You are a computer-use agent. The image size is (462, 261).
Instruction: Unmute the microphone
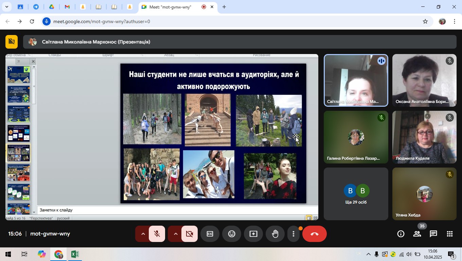click(x=157, y=234)
